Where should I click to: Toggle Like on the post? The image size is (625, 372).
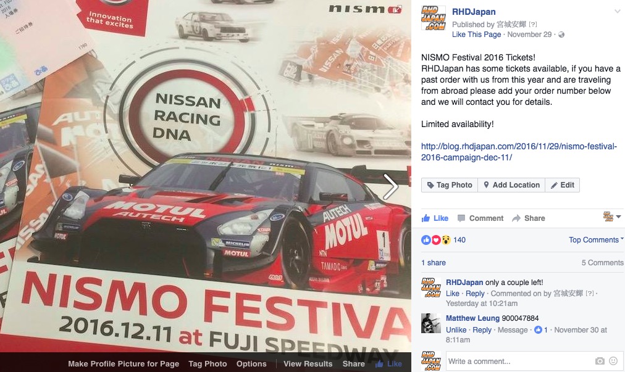click(435, 218)
